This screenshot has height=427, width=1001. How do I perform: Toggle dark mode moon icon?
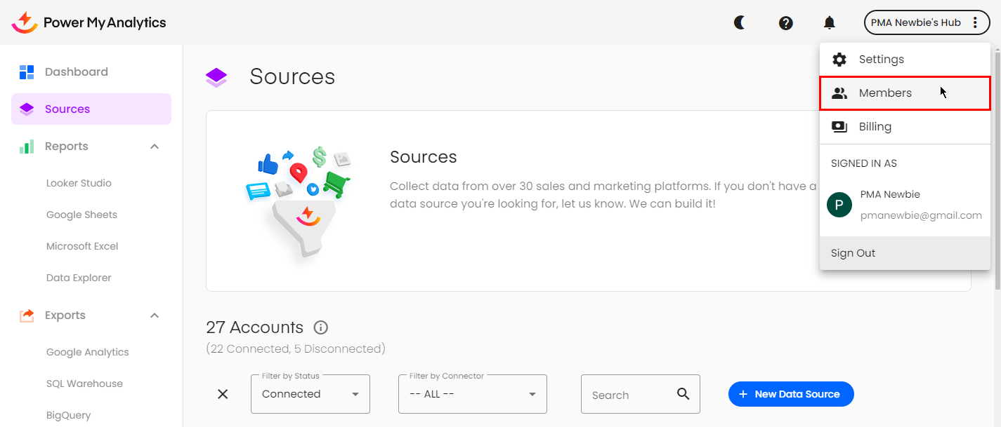pyautogui.click(x=740, y=22)
